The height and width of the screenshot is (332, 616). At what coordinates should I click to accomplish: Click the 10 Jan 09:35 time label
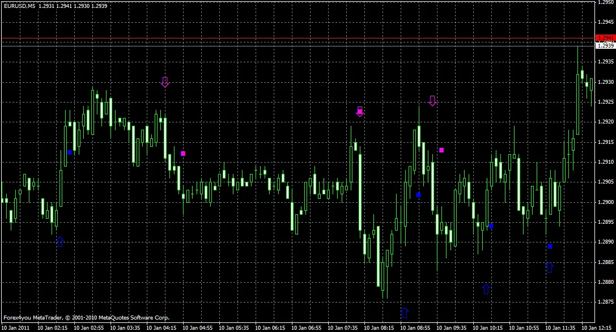[452, 327]
